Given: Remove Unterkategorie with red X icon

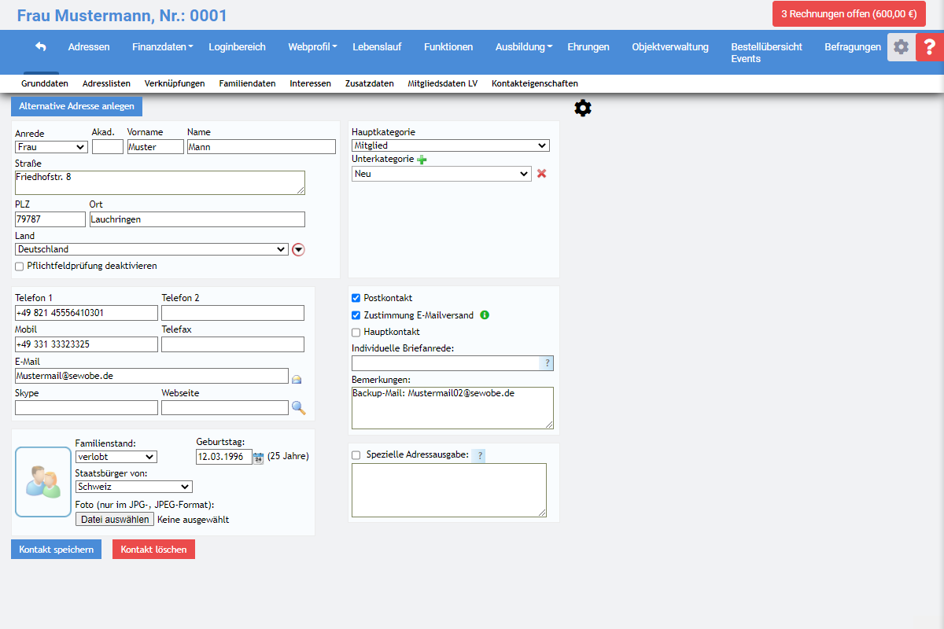Looking at the screenshot, I should click(541, 174).
